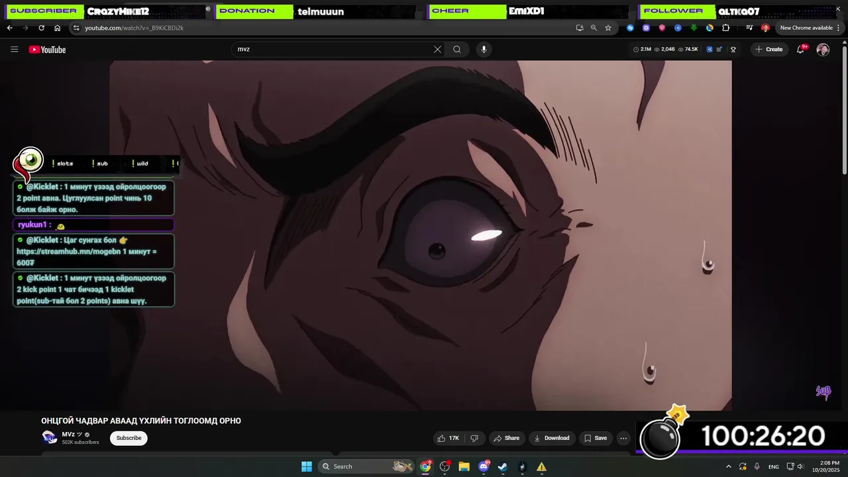Image resolution: width=848 pixels, height=477 pixels.
Task: Start voice search with the microphone
Action: tap(484, 50)
